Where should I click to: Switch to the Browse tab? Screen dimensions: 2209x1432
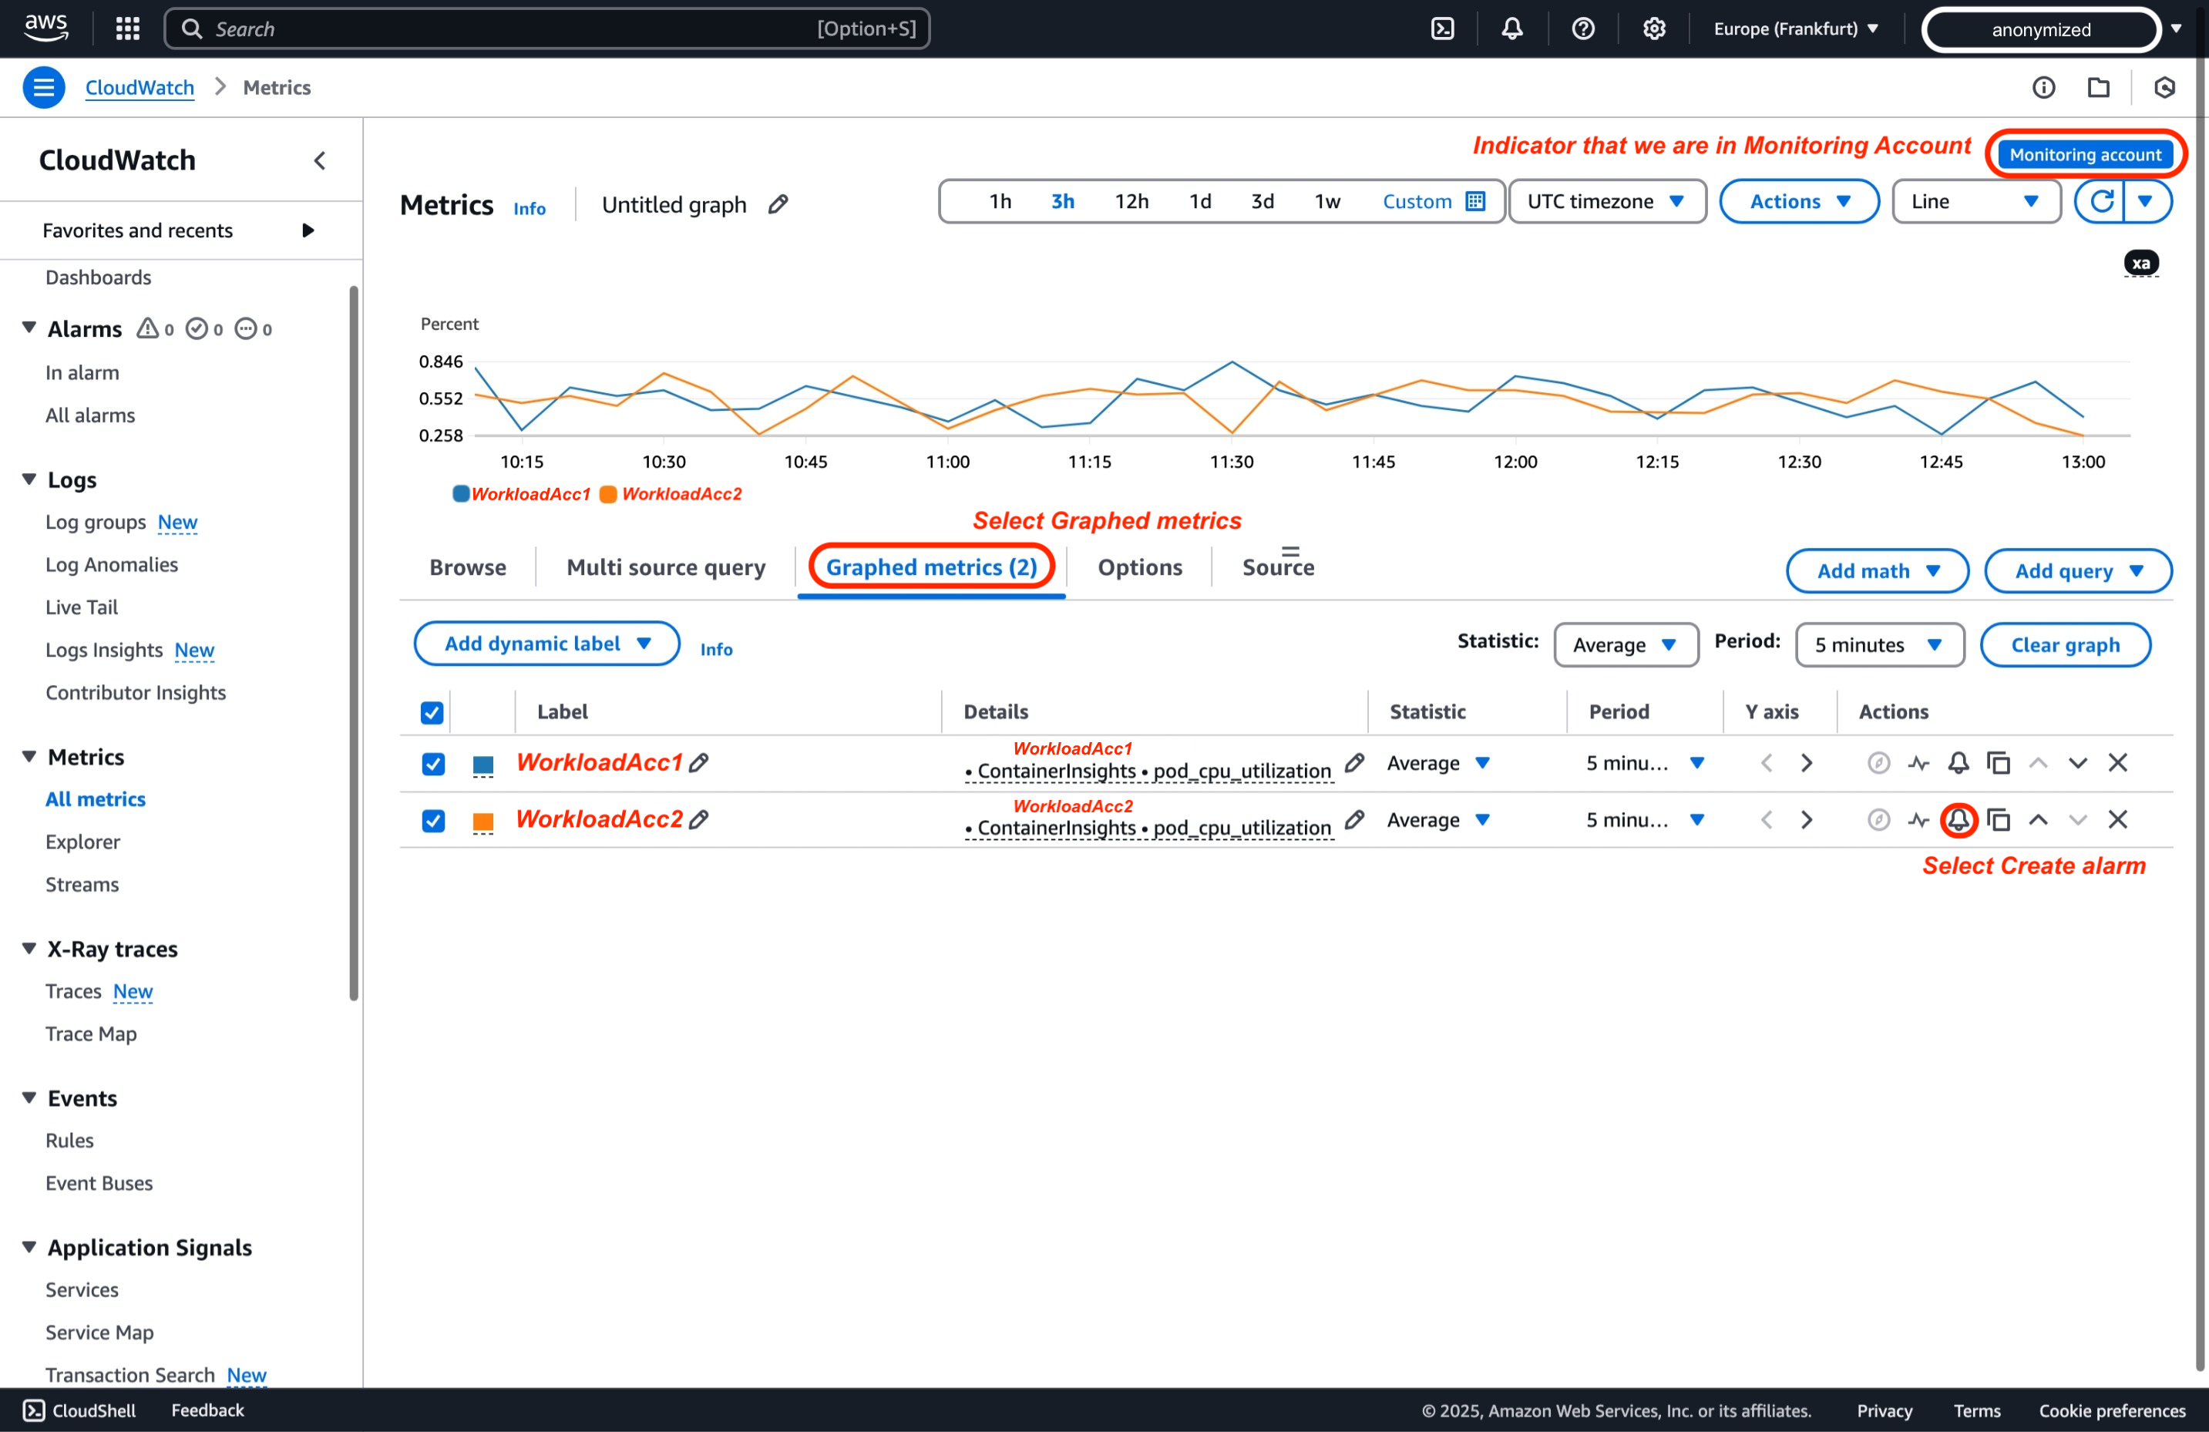468,567
